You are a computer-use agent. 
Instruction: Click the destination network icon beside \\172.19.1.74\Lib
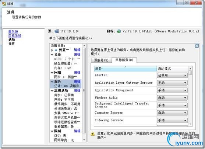coord(119,31)
